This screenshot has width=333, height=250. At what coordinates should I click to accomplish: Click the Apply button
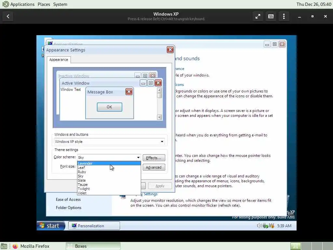pos(160,186)
